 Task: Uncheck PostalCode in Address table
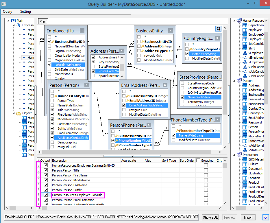pos(93,71)
